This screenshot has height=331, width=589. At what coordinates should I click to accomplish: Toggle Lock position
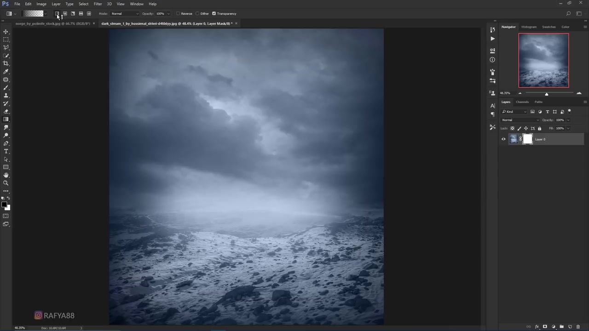tap(526, 128)
